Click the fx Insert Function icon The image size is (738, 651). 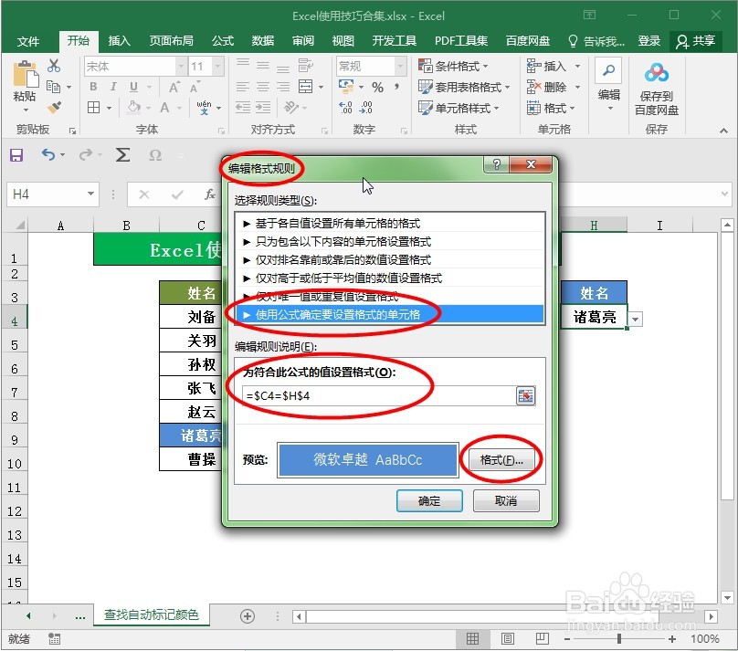[x=209, y=194]
